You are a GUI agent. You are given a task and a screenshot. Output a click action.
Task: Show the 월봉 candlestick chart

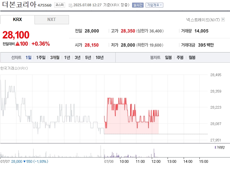tap(192, 57)
